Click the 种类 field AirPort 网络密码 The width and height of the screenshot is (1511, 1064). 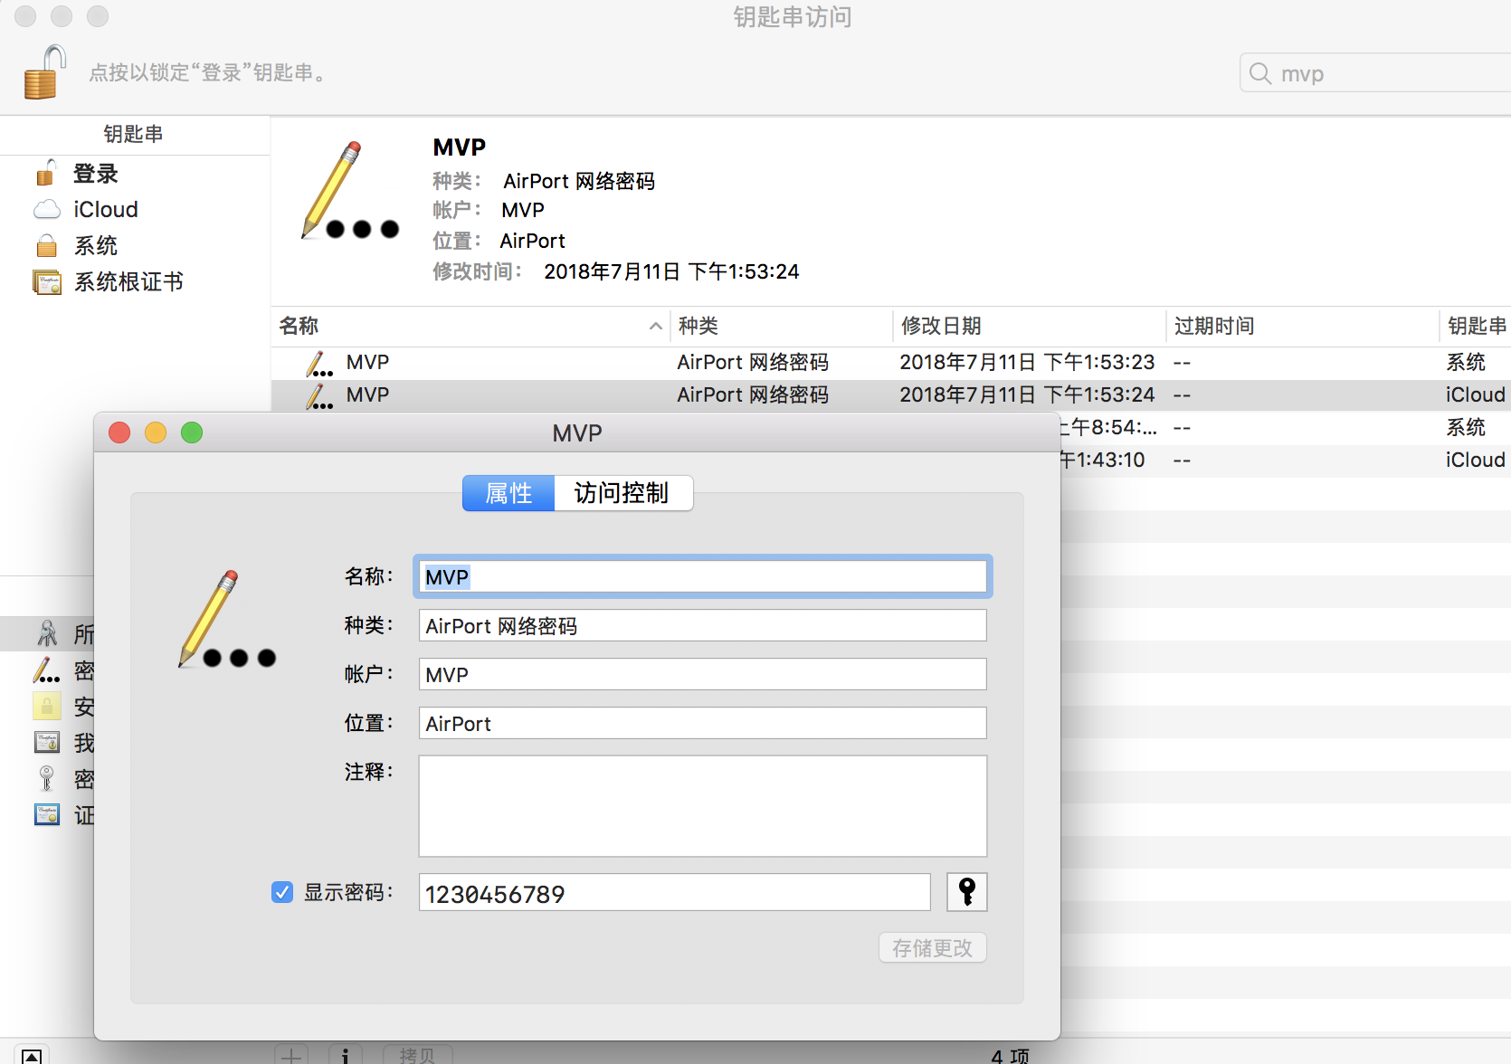click(702, 626)
